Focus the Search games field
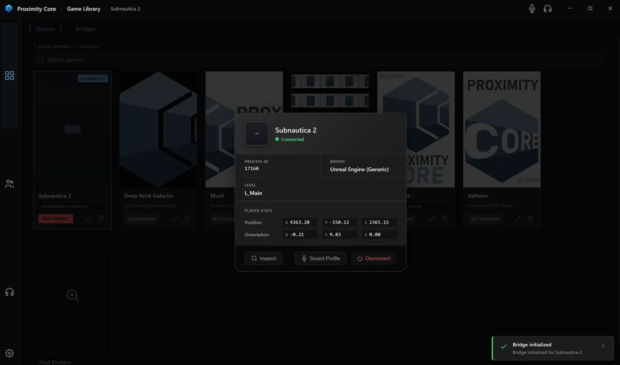The image size is (620, 365). coord(320,60)
